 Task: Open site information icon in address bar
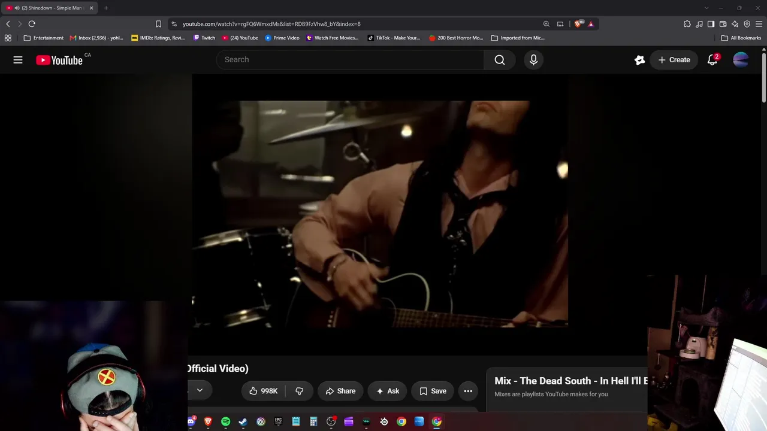click(x=174, y=24)
